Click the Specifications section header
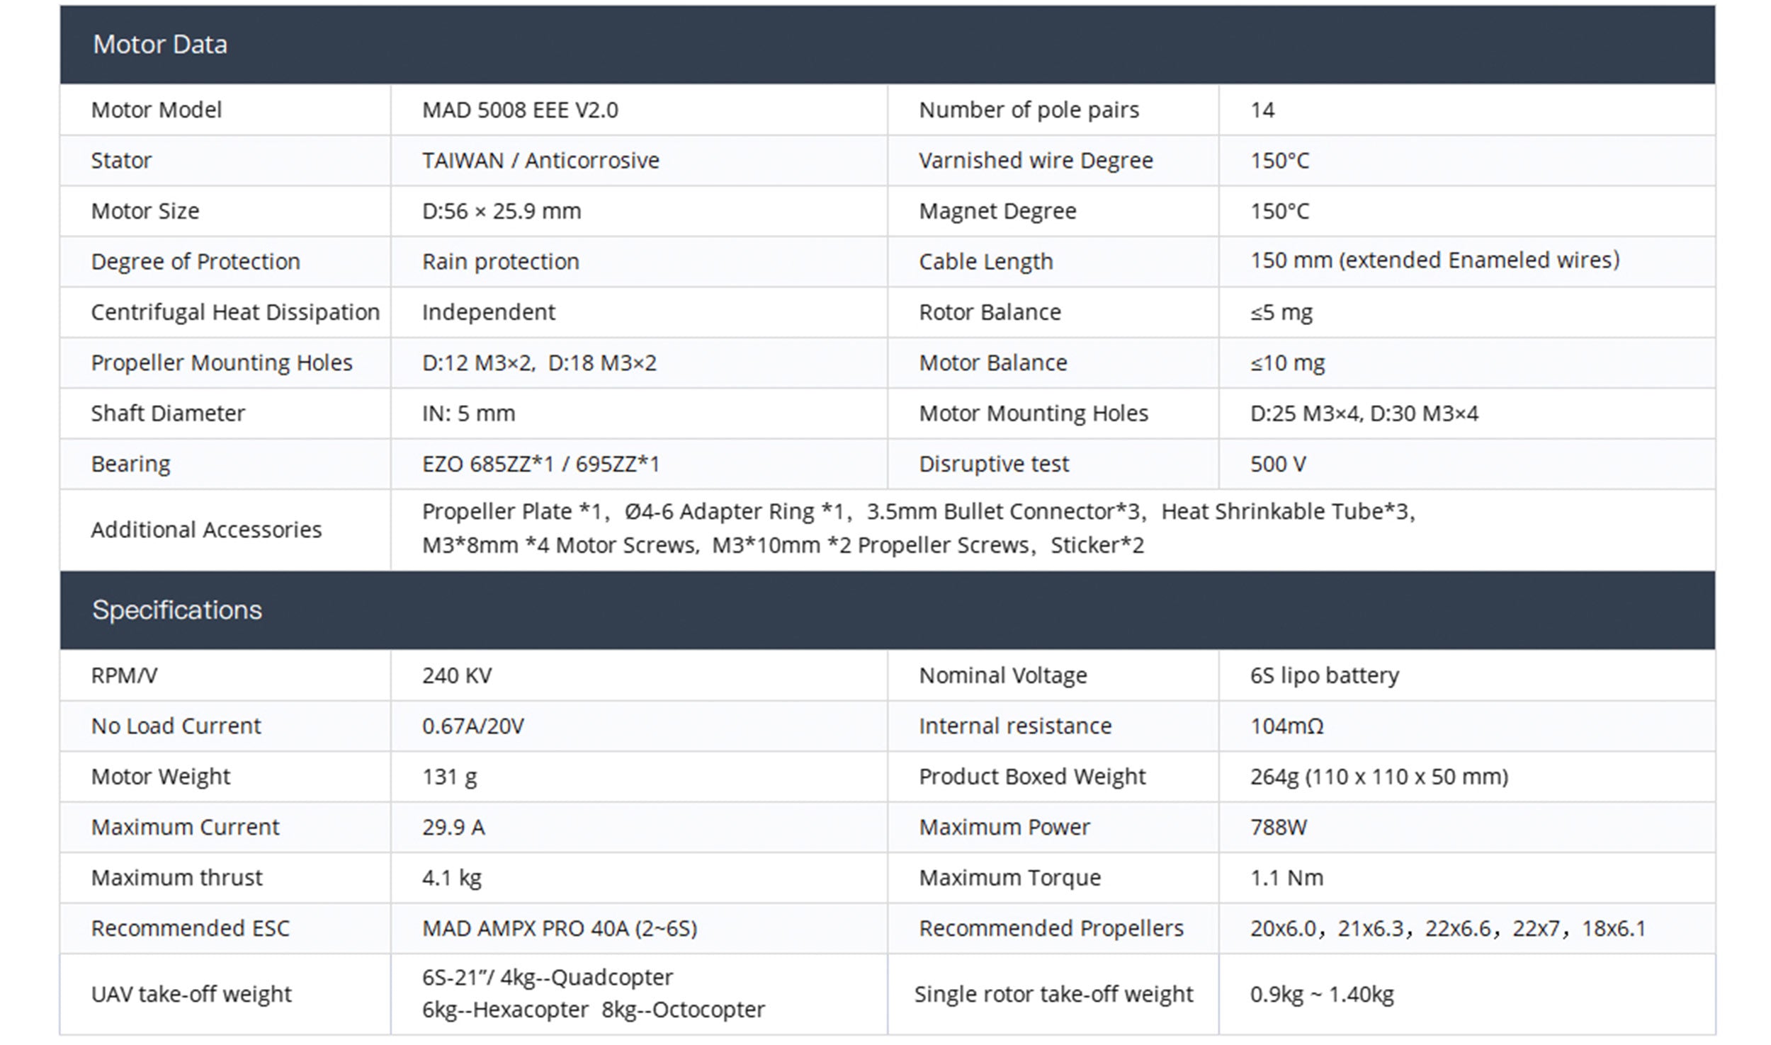 (x=177, y=610)
